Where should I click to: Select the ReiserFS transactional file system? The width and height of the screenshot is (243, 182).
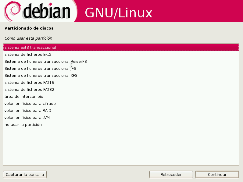(x=121, y=62)
